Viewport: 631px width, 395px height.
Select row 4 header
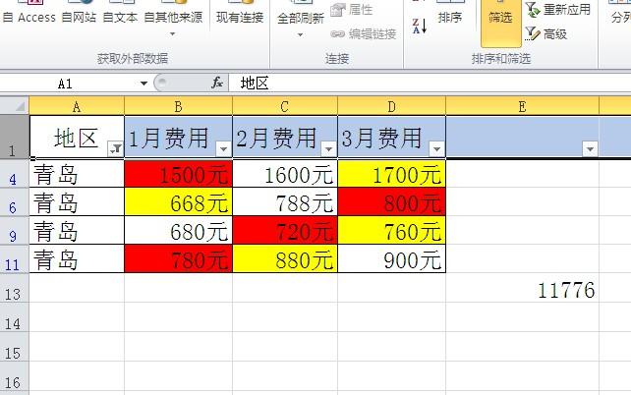pos(14,173)
